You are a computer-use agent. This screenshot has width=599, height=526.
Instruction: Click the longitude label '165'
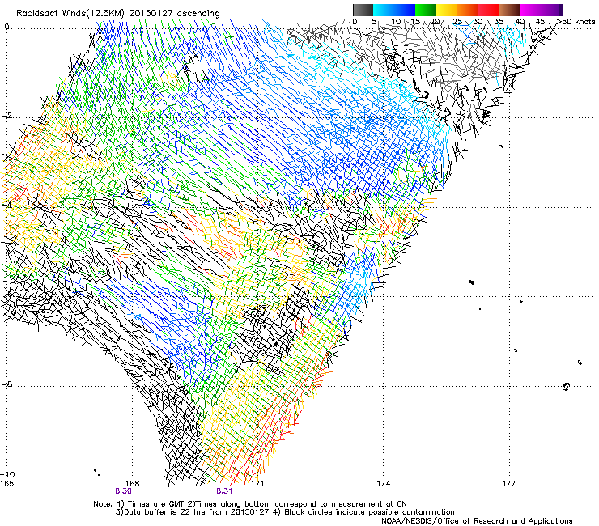(x=7, y=484)
